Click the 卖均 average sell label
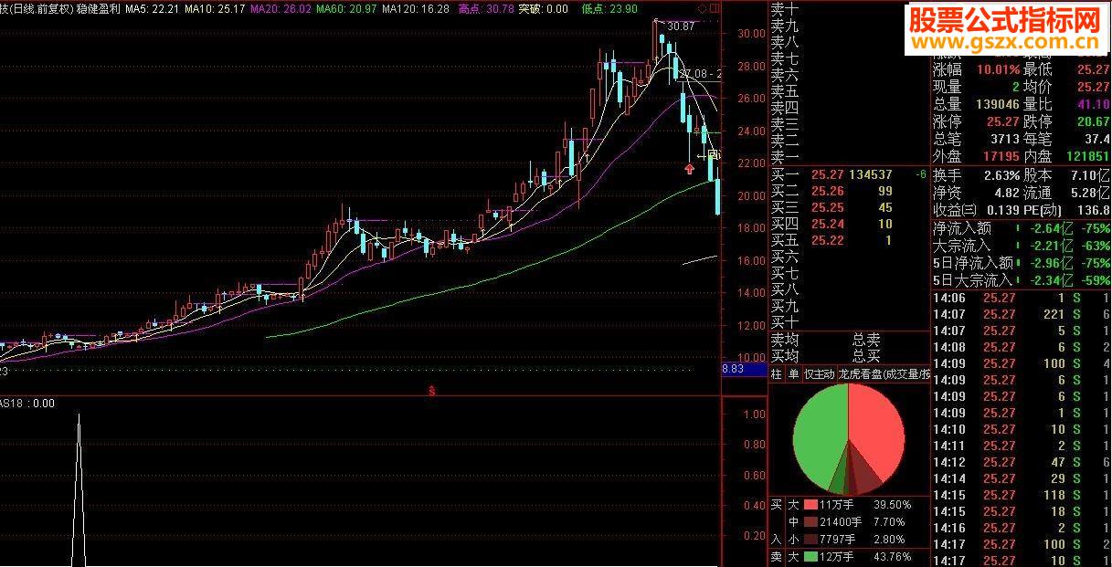Screen dimensions: 1112x567 [x=784, y=339]
